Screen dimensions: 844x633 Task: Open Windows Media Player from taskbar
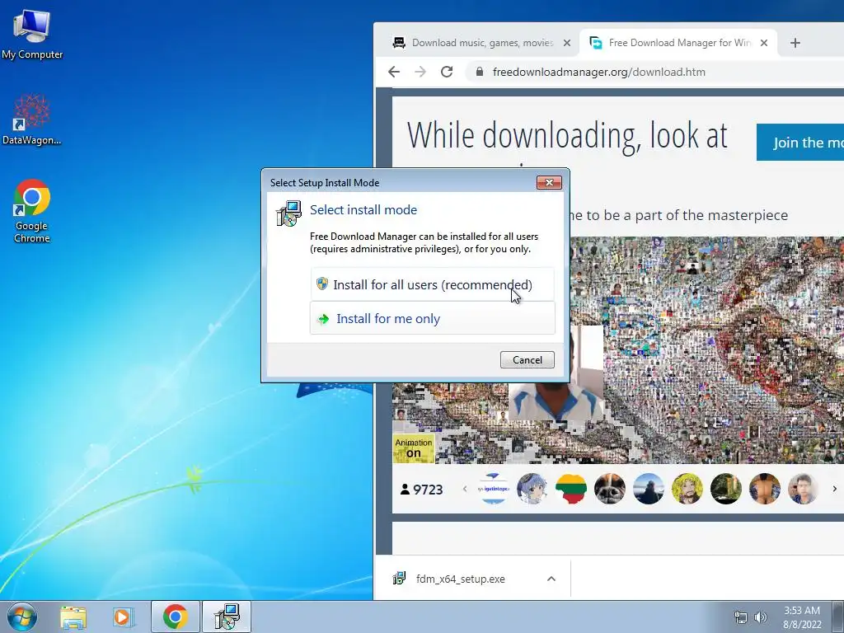click(x=123, y=617)
